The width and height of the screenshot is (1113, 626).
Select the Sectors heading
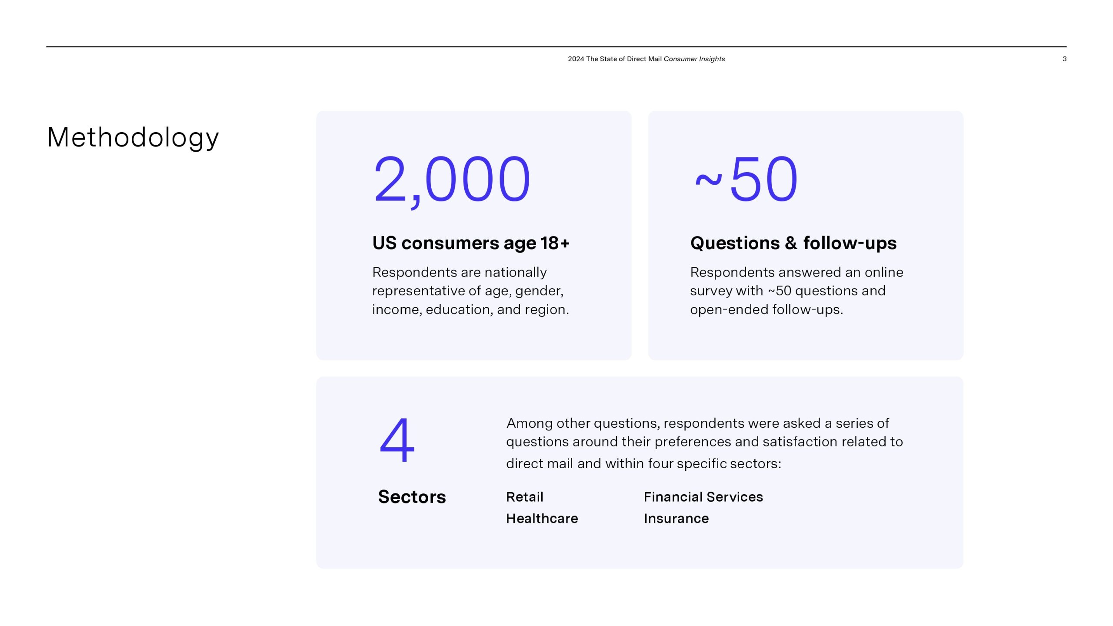coord(412,497)
